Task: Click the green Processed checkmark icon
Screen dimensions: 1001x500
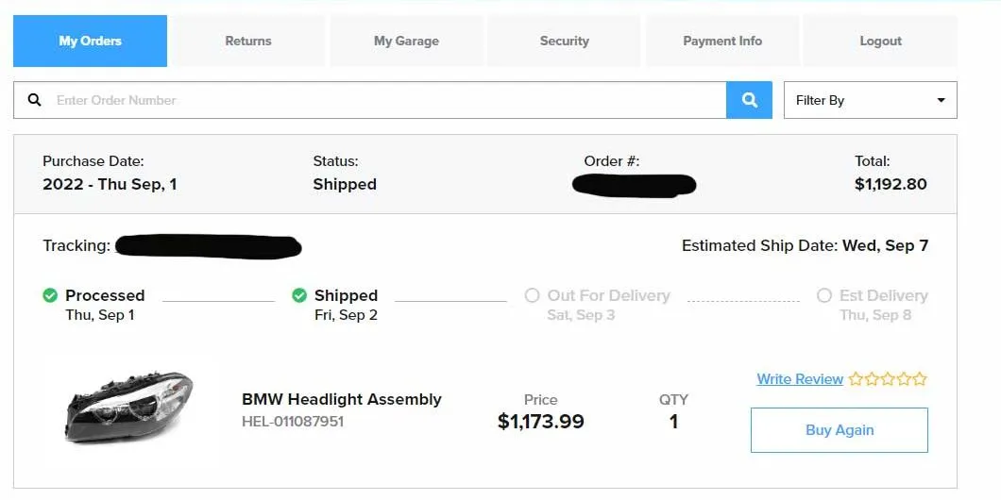Action: (x=50, y=296)
